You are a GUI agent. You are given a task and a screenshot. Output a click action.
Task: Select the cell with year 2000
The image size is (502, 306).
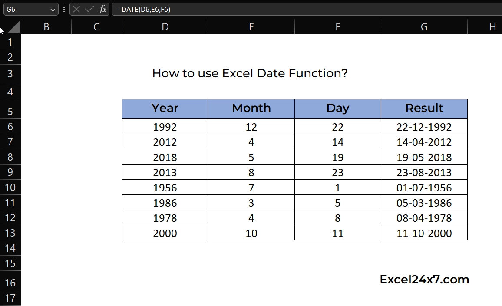pos(165,233)
